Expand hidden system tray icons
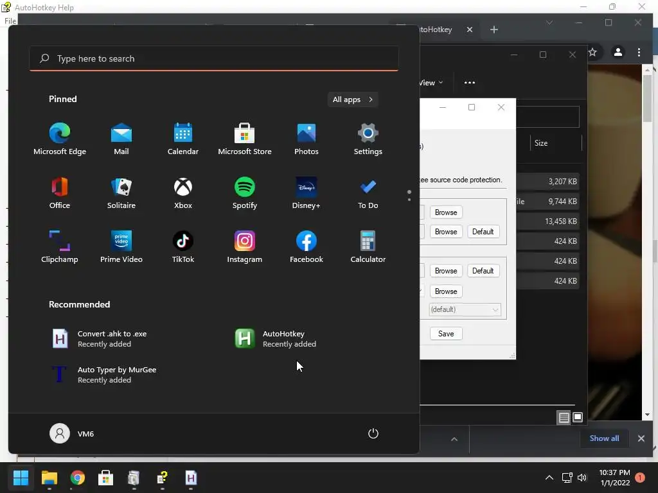The height and width of the screenshot is (493, 658). (x=549, y=478)
